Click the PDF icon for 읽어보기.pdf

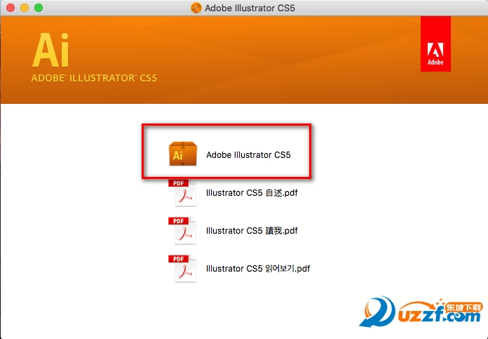pos(183,268)
